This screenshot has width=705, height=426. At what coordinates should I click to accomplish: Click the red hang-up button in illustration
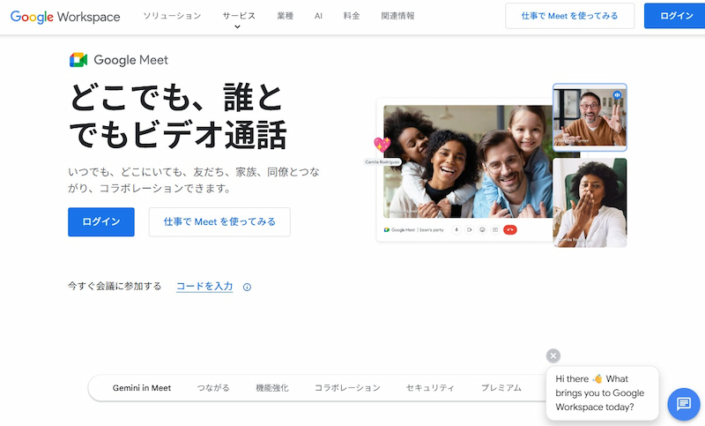(510, 230)
